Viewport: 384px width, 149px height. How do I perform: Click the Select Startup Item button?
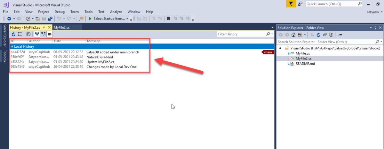click(x=109, y=19)
